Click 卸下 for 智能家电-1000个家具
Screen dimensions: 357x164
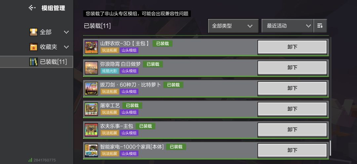pyautogui.click(x=292, y=150)
